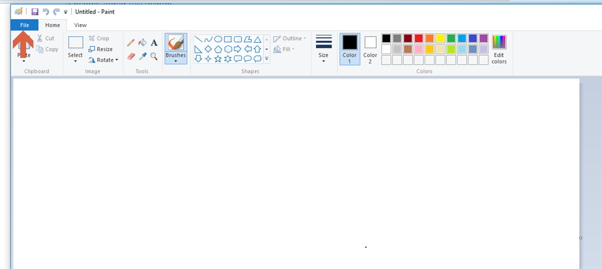
Task: Switch to the View tab
Action: pos(80,25)
